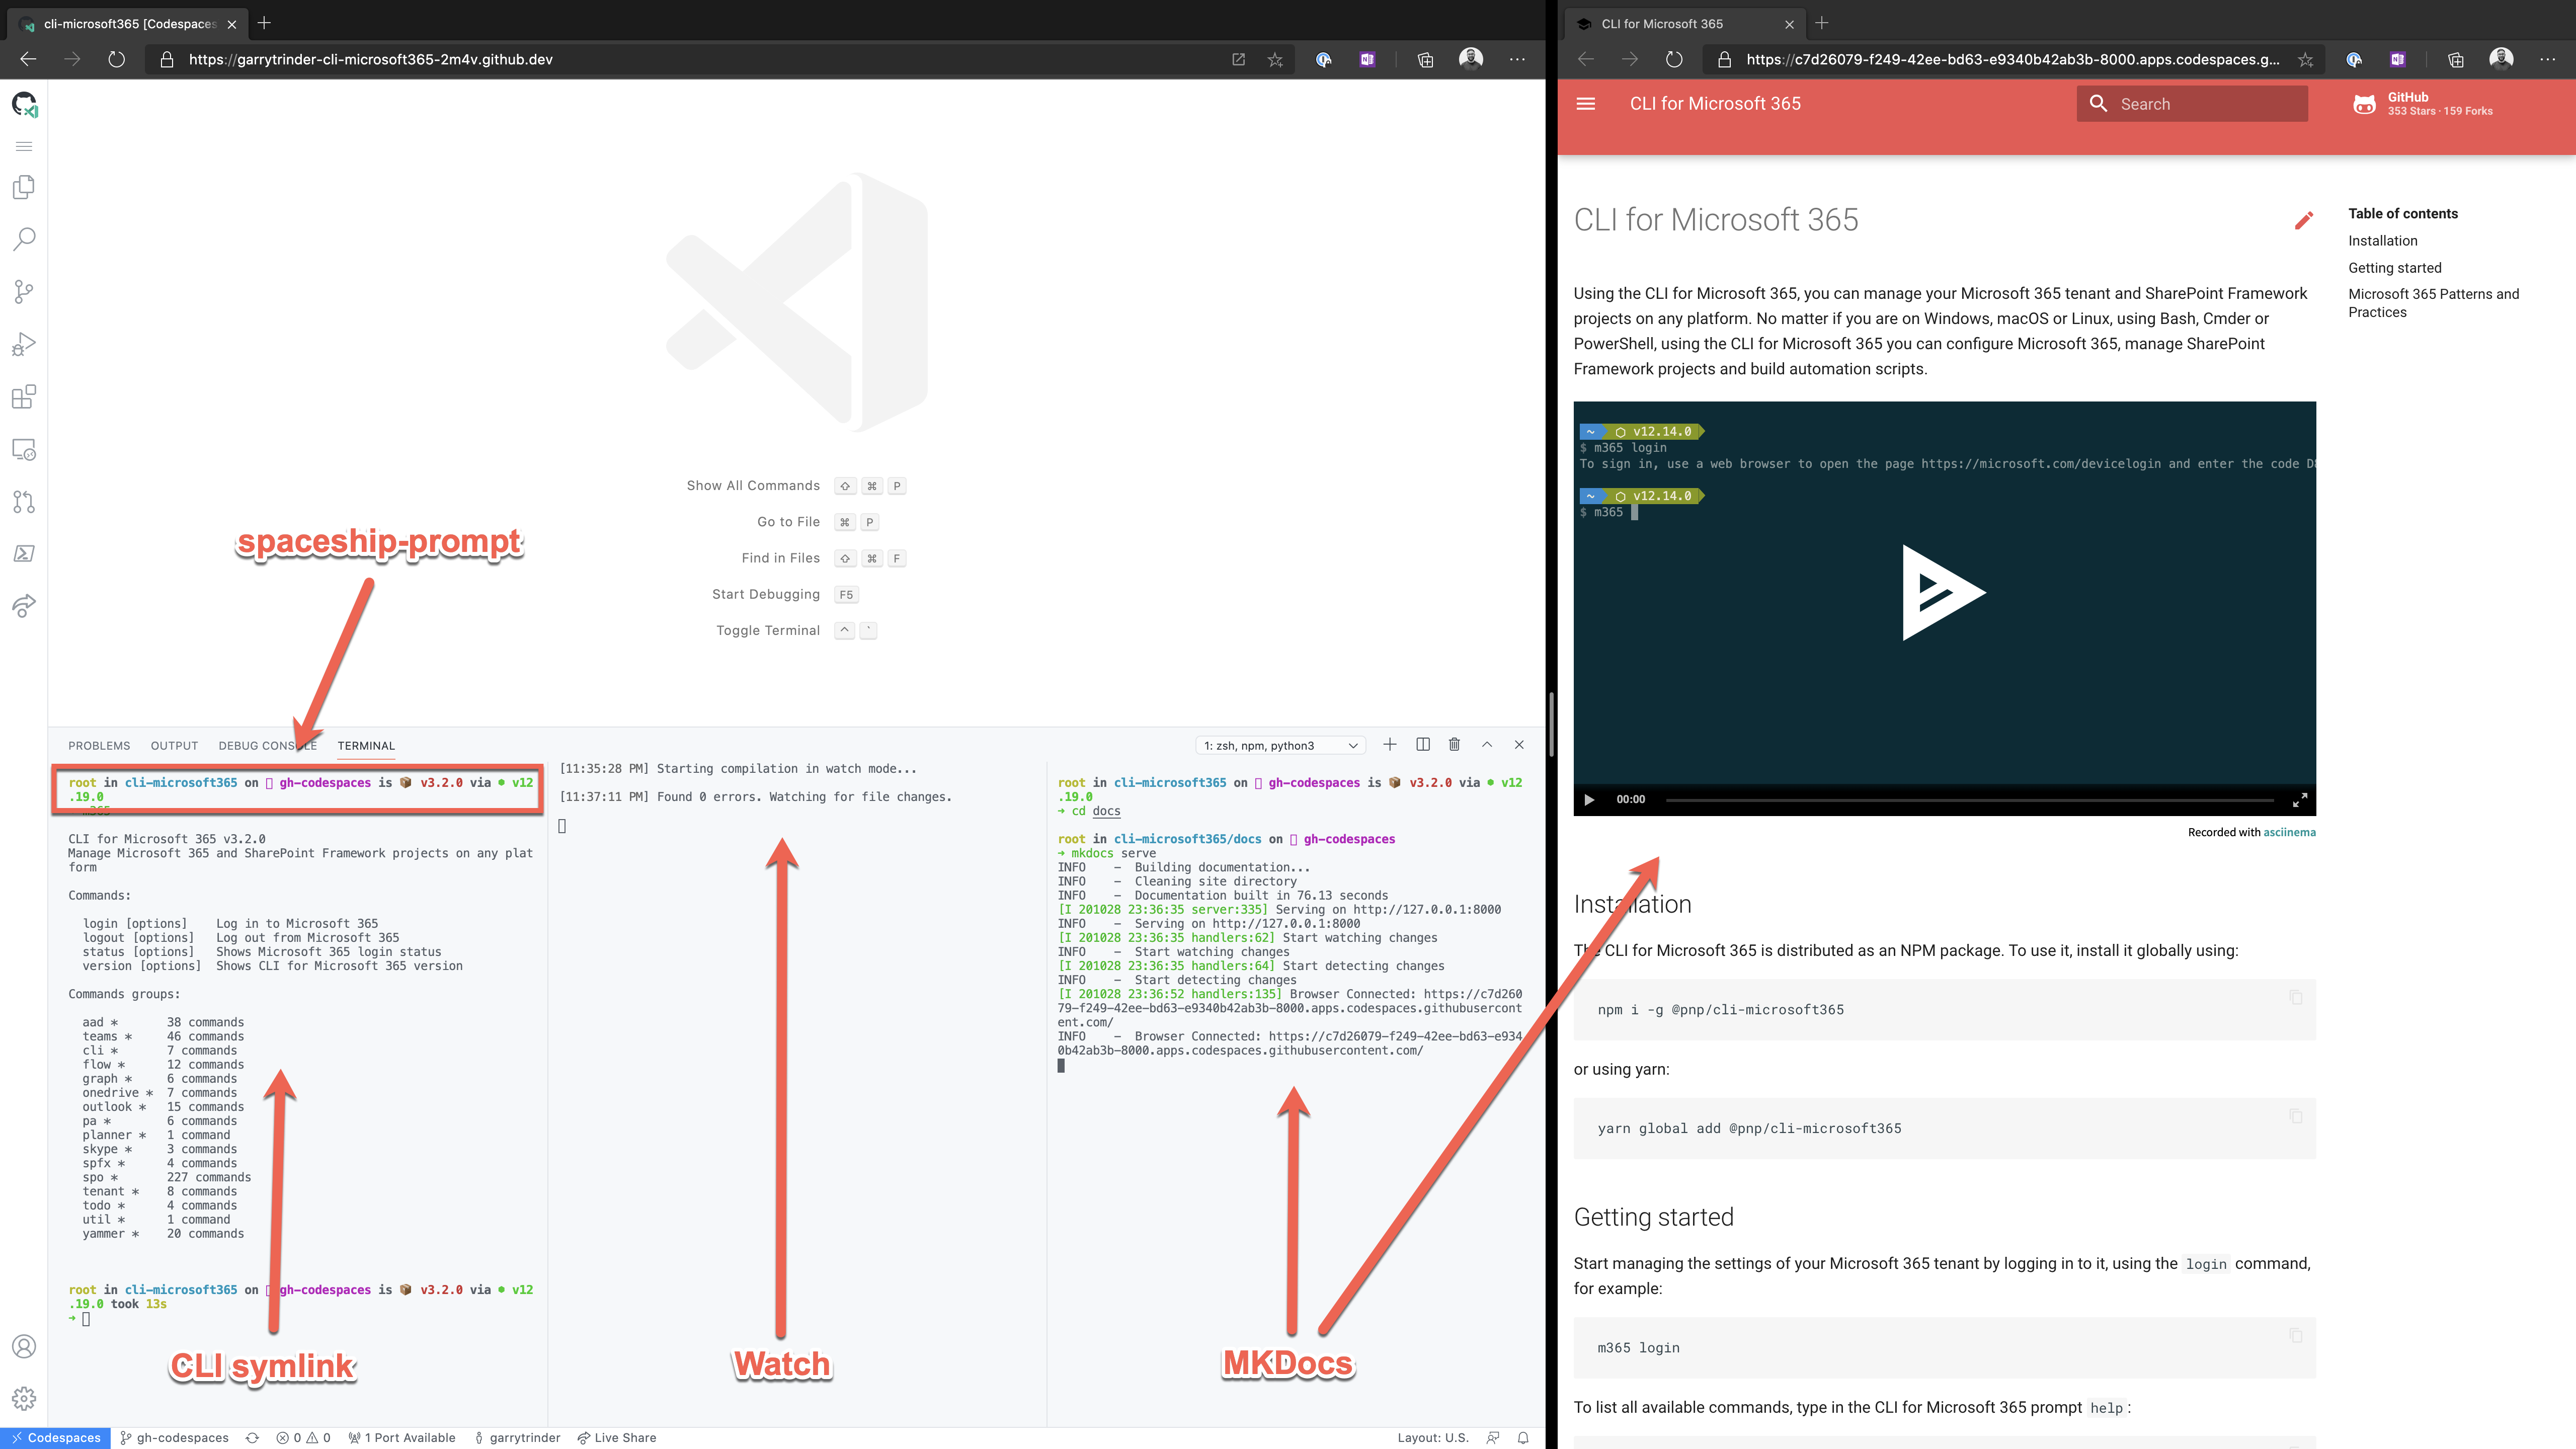The height and width of the screenshot is (1449, 2576).
Task: Open the Explorer sidebar icon
Action: (x=23, y=187)
